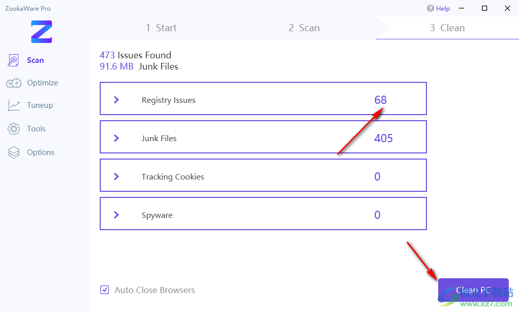Screen dimensions: 519x312
Task: Click the ZookaWare Z logo icon
Action: coord(41,31)
